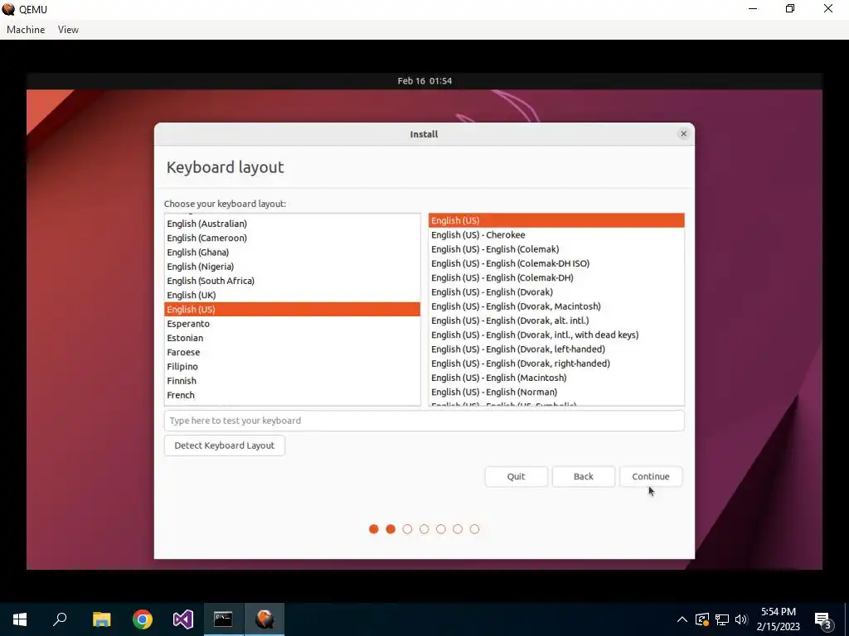
Task: Select English (Colemak-DH ISO) variant
Action: pyautogui.click(x=556, y=263)
